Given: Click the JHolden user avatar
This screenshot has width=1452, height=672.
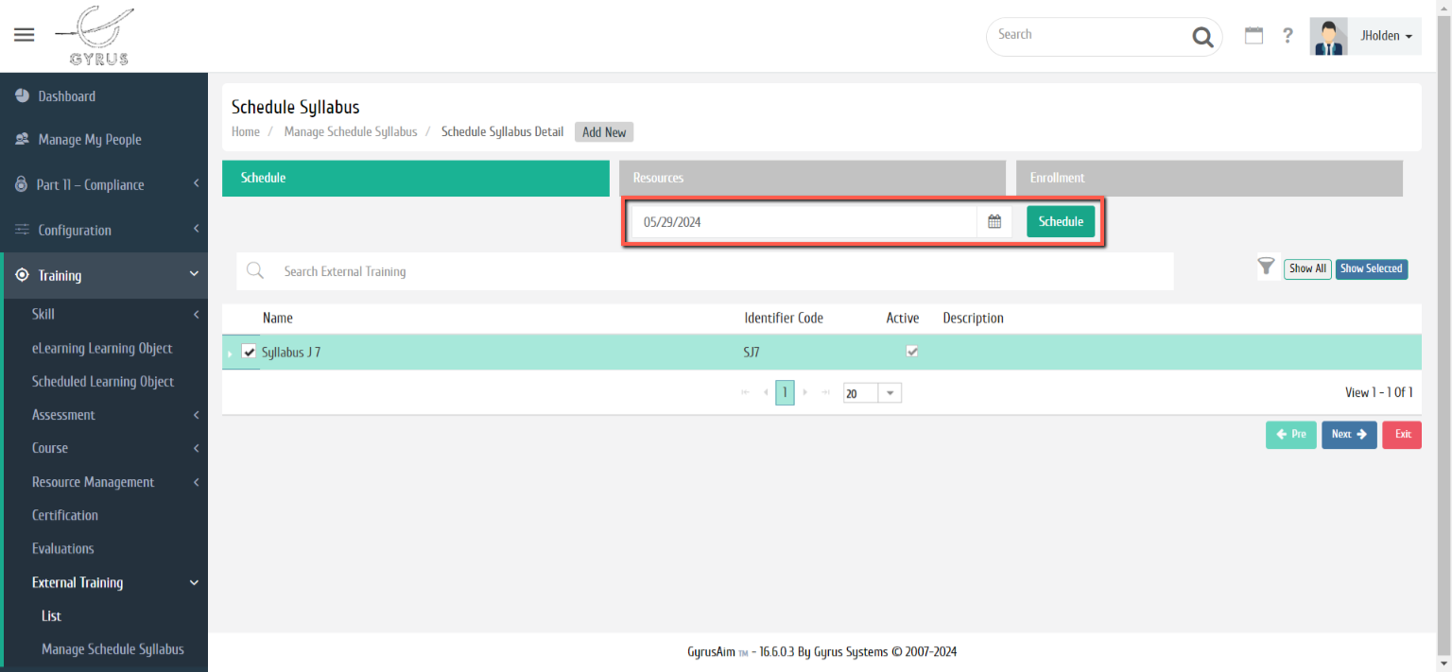Looking at the screenshot, I should tap(1328, 36).
